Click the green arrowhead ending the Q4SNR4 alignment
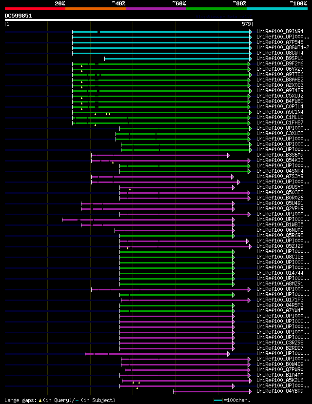This screenshot has height=404, width=312. [249, 171]
